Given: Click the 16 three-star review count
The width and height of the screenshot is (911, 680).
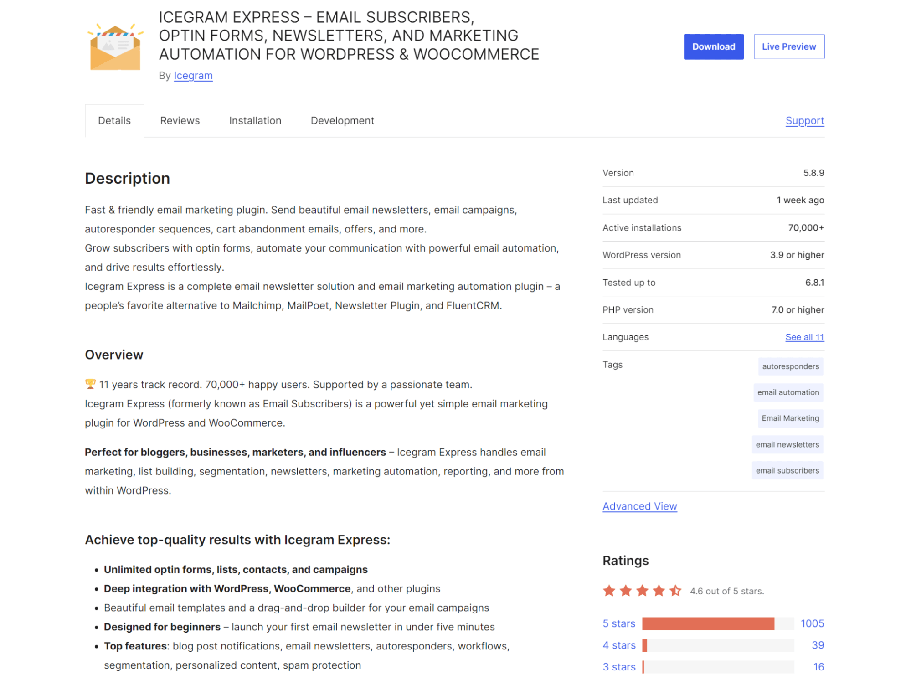Looking at the screenshot, I should (x=818, y=667).
